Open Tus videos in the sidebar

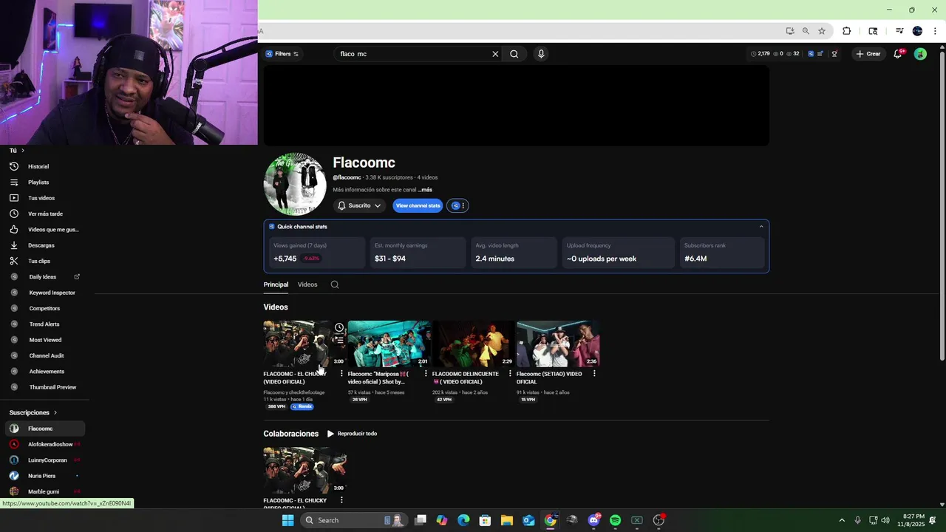43,198
